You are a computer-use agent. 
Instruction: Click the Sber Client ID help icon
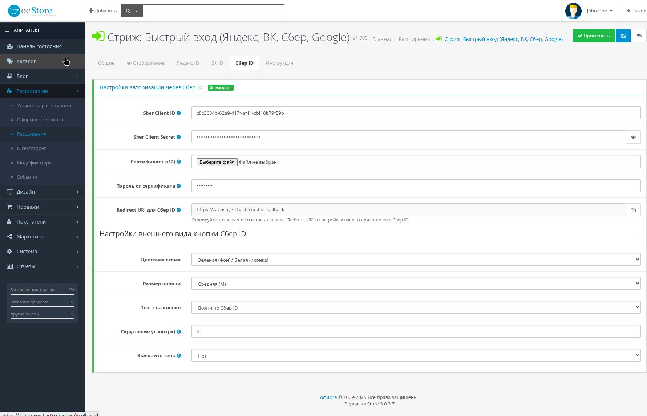(179, 113)
